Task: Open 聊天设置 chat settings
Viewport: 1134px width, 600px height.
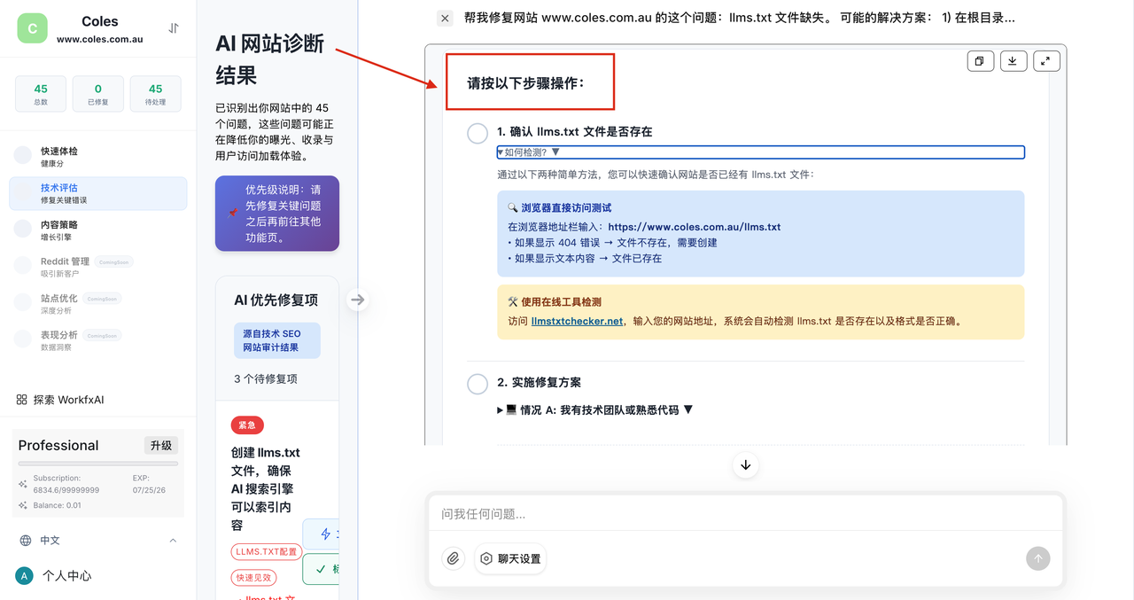Action: (x=510, y=558)
